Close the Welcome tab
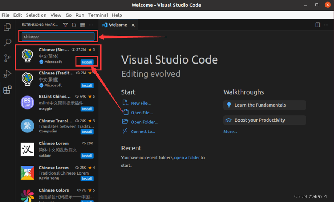Screen dimensions: 334x202 [133, 25]
